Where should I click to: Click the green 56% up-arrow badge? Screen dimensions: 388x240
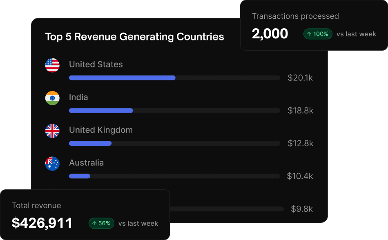click(x=101, y=223)
